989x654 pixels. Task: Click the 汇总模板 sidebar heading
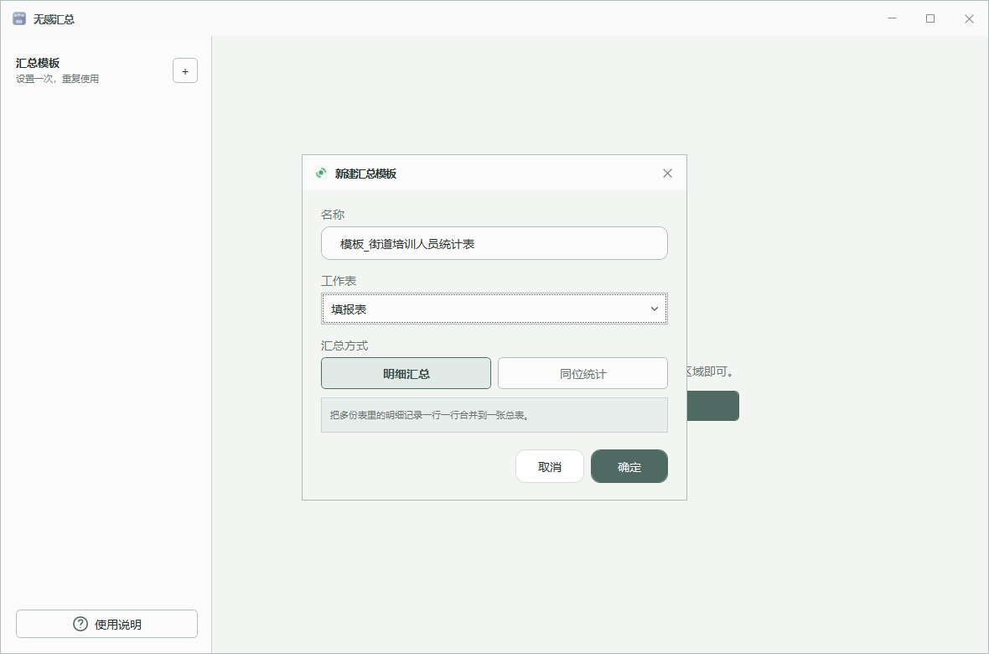point(38,63)
